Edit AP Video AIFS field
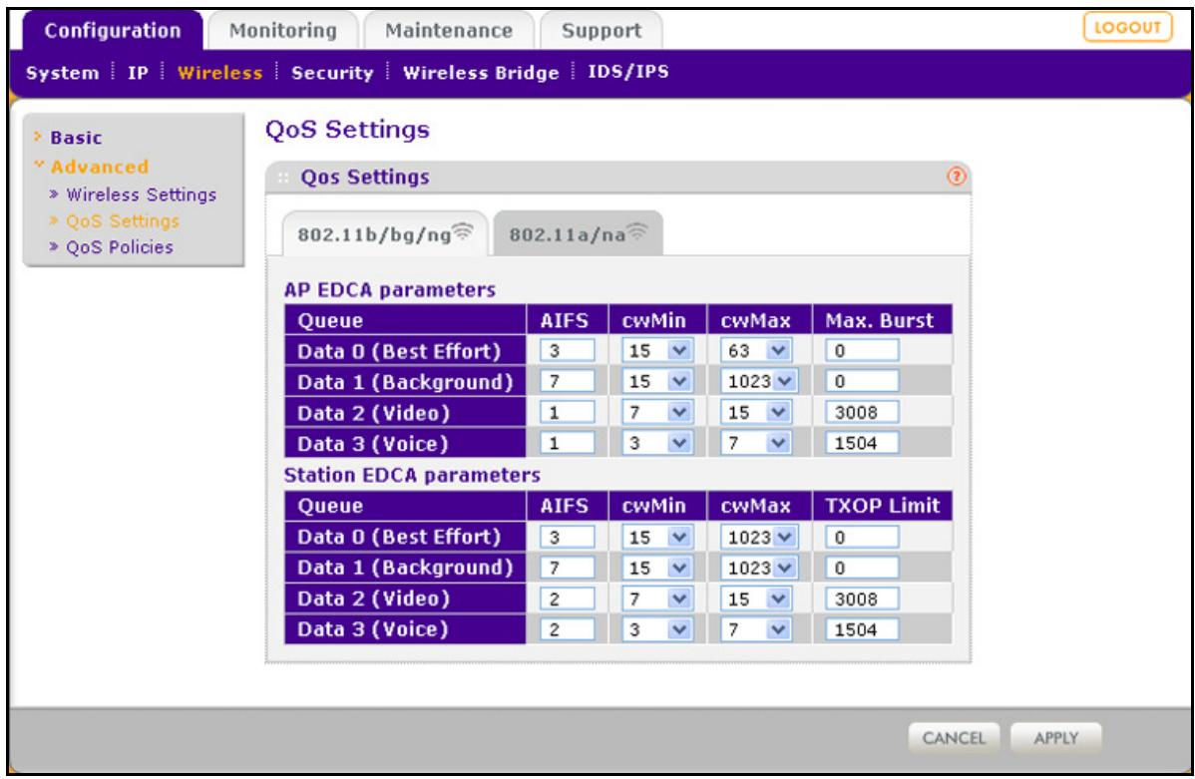This screenshot has width=1195, height=779. pyautogui.click(x=567, y=412)
